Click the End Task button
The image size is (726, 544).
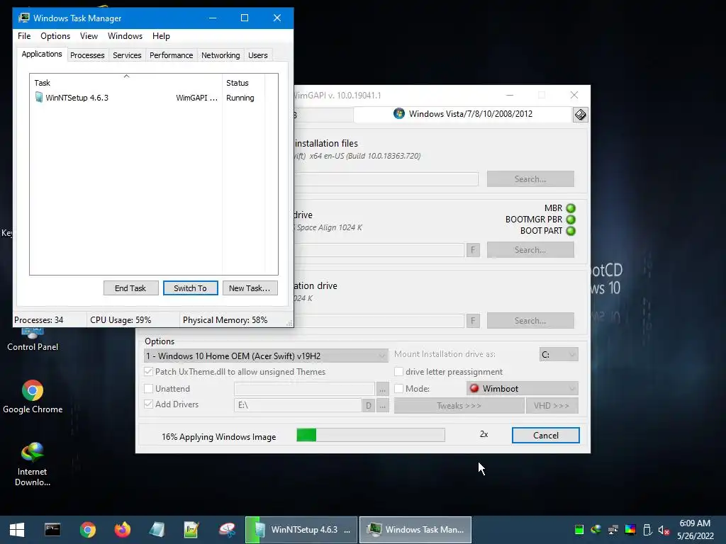point(130,288)
